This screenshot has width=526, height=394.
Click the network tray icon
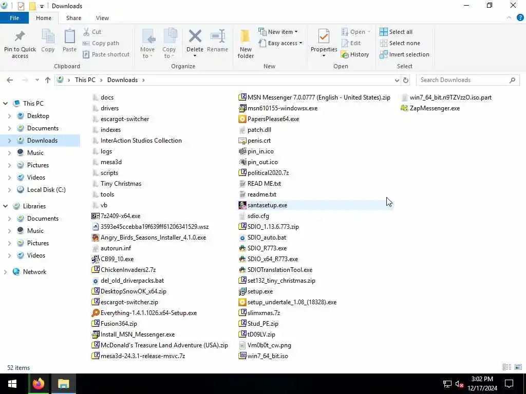tap(447, 384)
